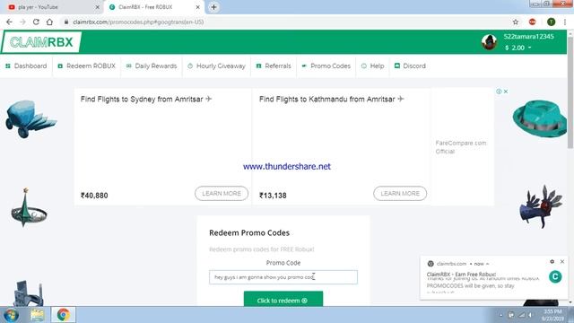Click the Redeem Promo Codes heading

(x=249, y=233)
